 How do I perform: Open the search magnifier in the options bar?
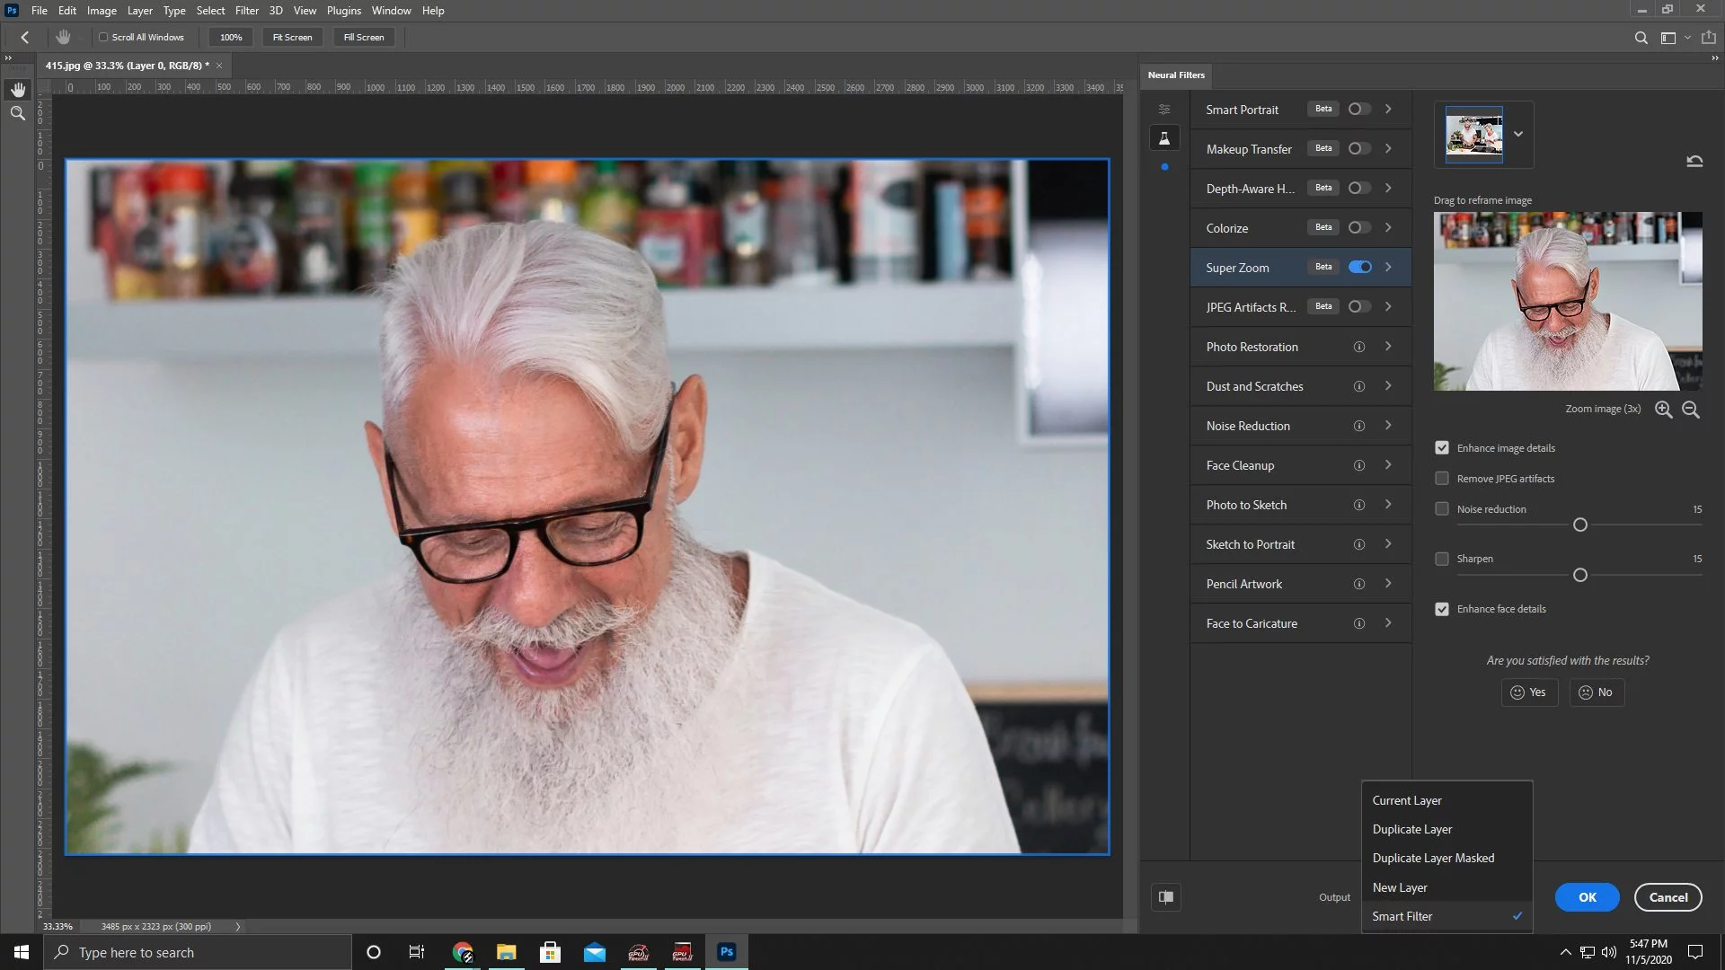coord(1641,38)
